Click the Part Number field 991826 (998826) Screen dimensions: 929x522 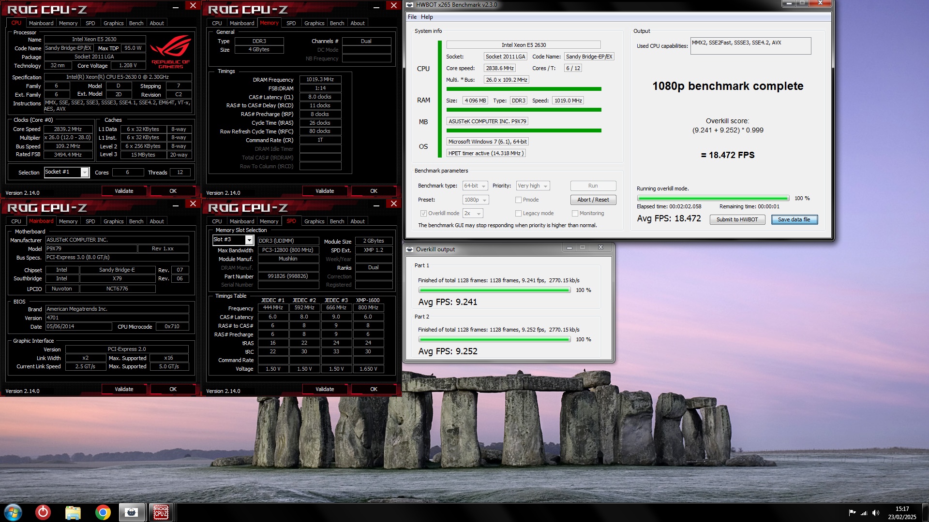pos(288,276)
